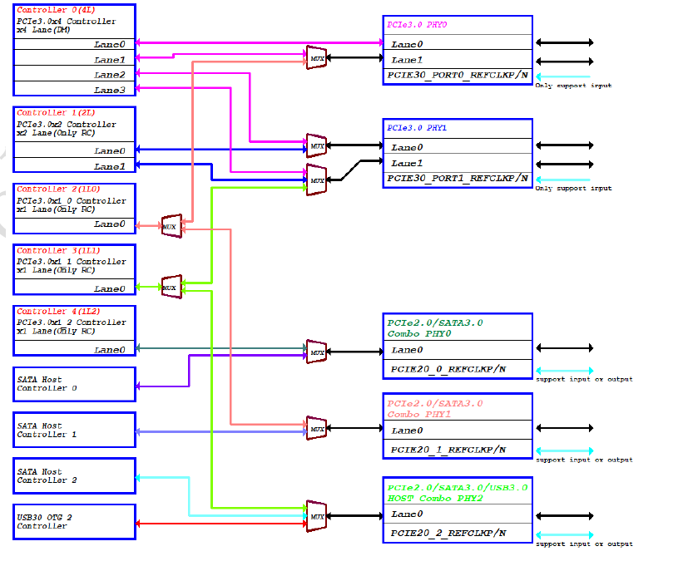Click "support input or output" note under Combo PHY1
The width and height of the screenshot is (673, 561).
(x=584, y=460)
